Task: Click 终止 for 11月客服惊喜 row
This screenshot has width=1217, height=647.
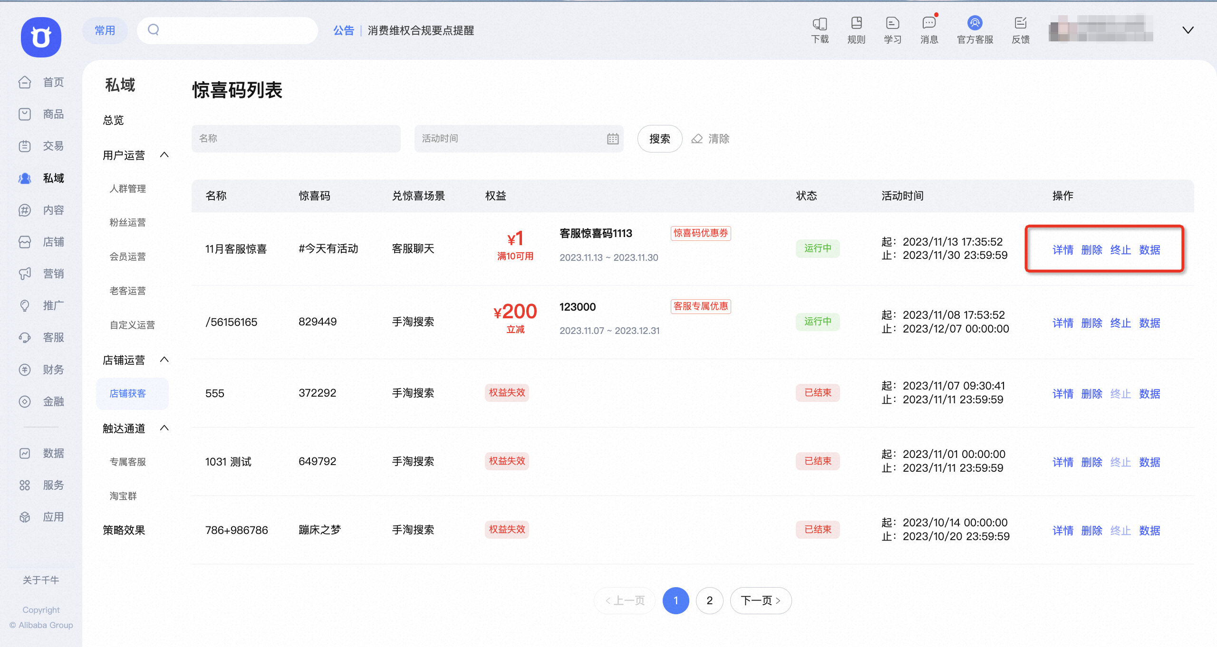Action: click(x=1120, y=250)
